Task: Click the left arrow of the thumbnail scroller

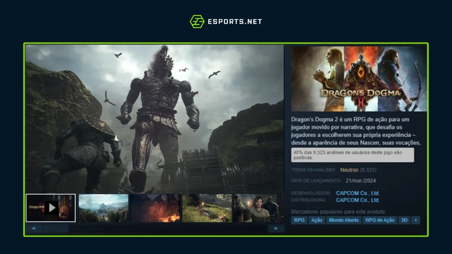Action: 34,228
